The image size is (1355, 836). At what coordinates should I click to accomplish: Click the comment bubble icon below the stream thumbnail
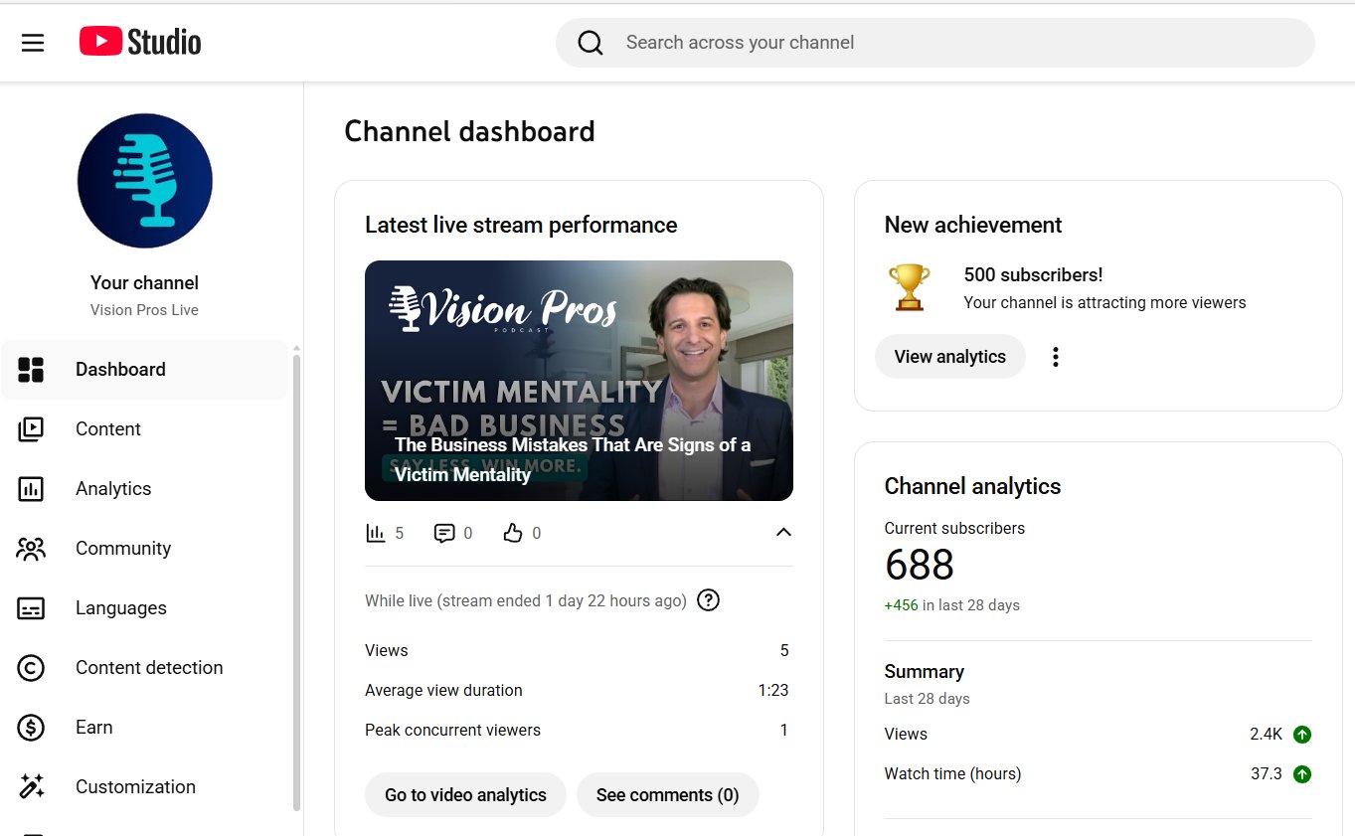click(443, 533)
